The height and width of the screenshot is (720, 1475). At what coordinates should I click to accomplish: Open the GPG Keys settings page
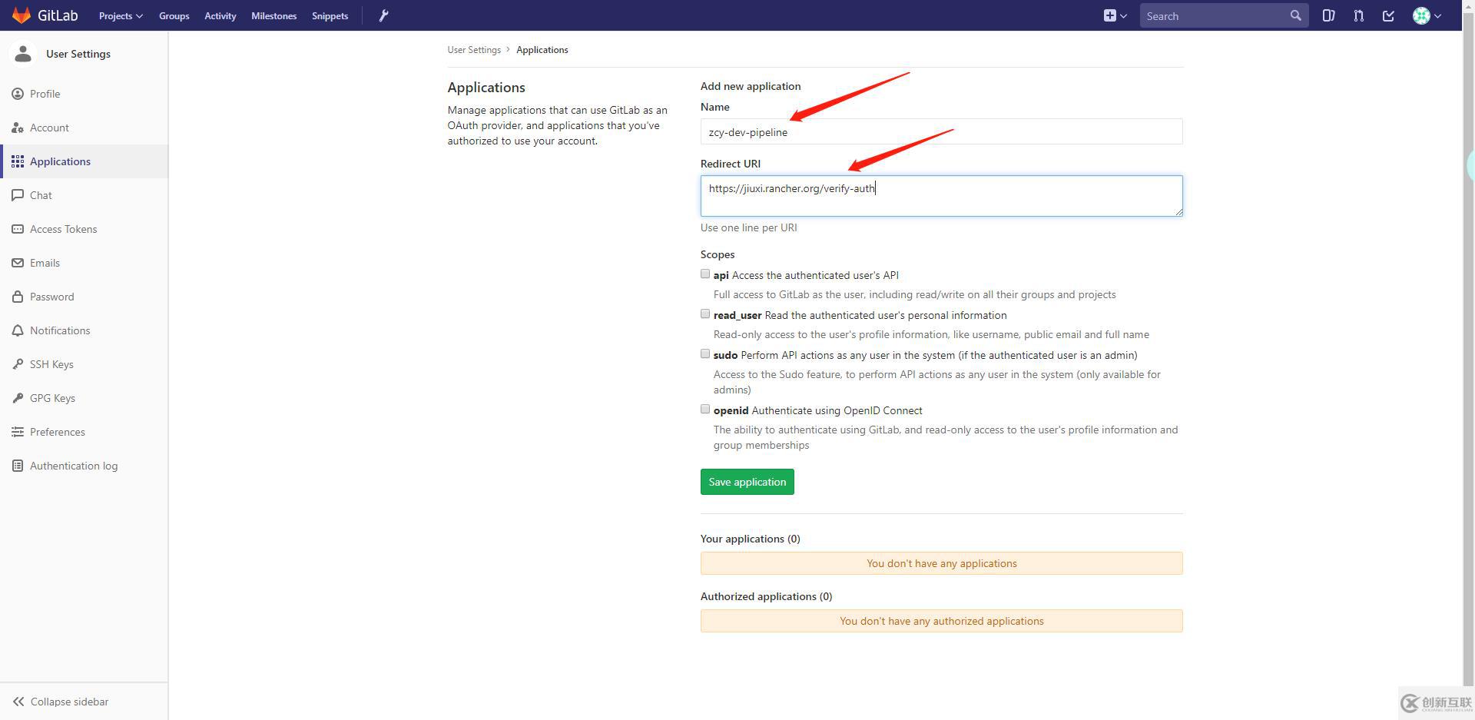pos(84,398)
